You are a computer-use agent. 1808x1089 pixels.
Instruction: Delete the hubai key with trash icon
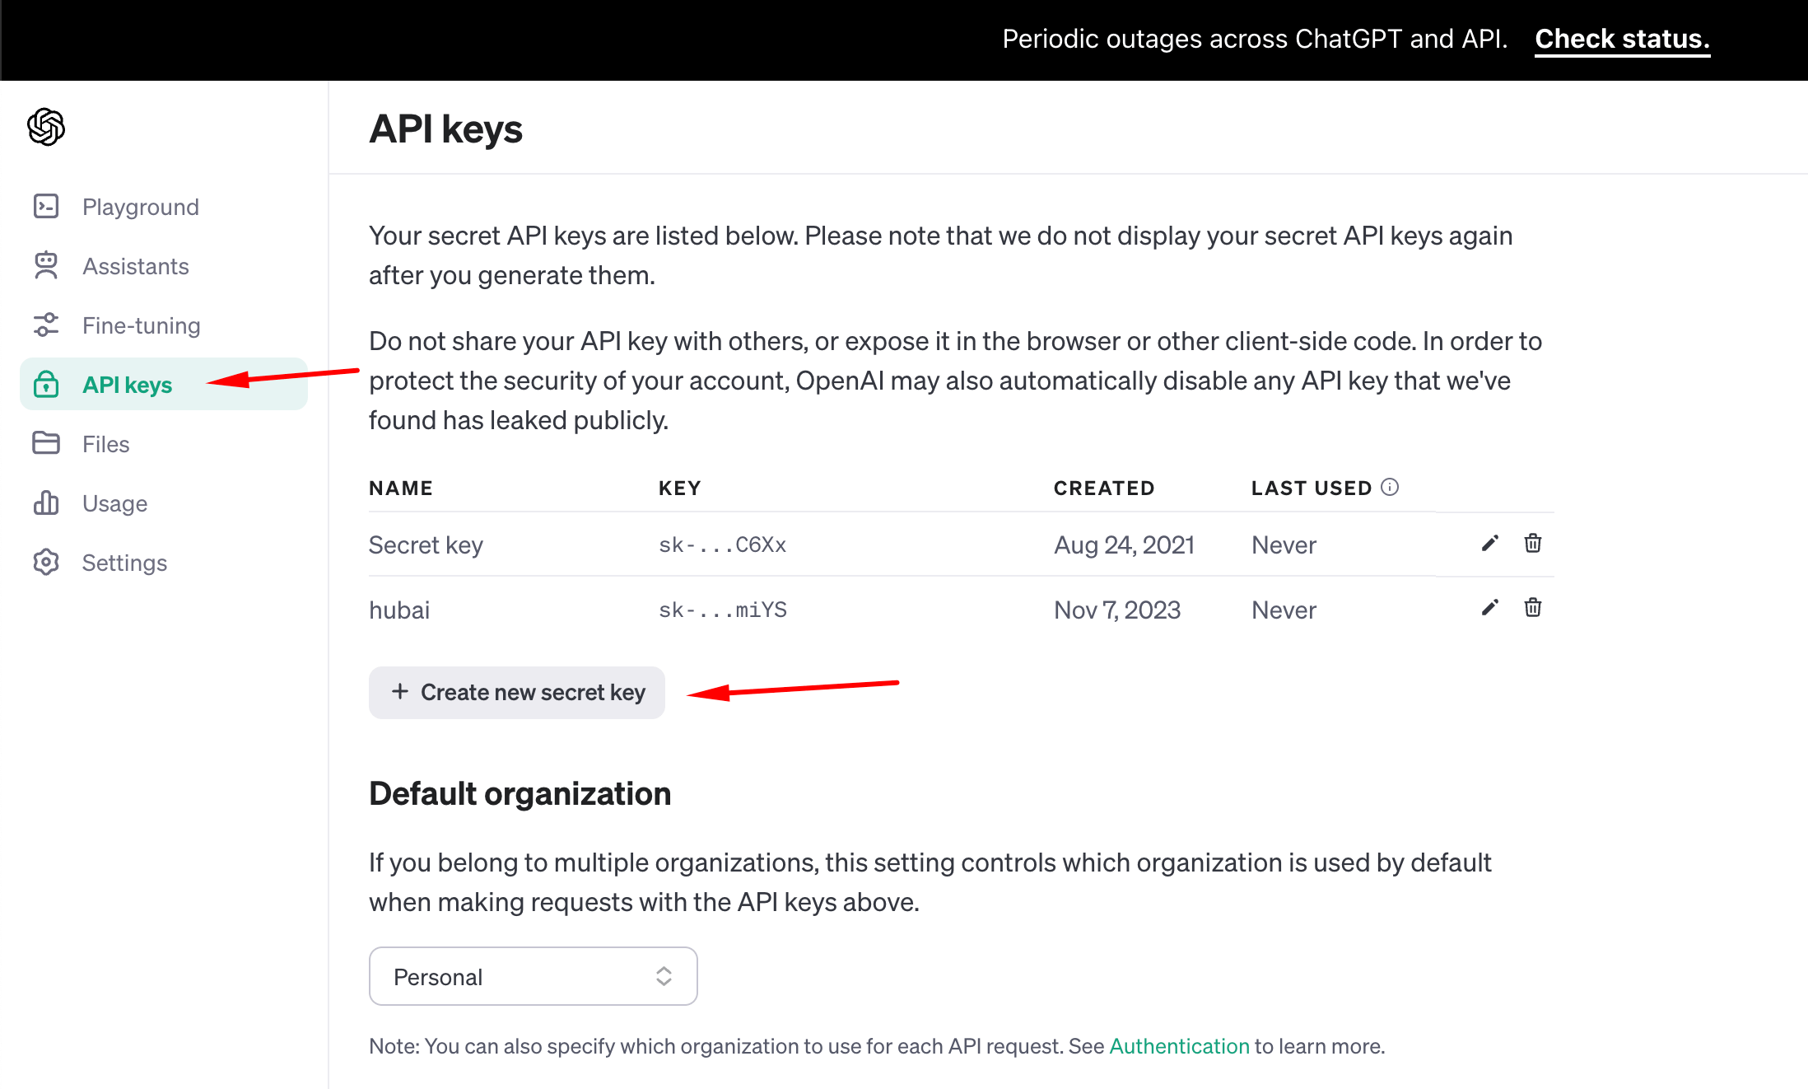coord(1533,608)
